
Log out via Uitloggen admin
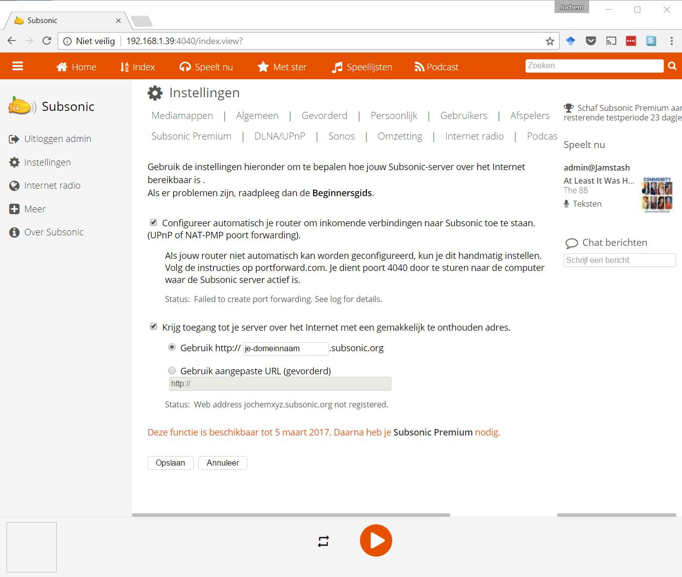(50, 139)
